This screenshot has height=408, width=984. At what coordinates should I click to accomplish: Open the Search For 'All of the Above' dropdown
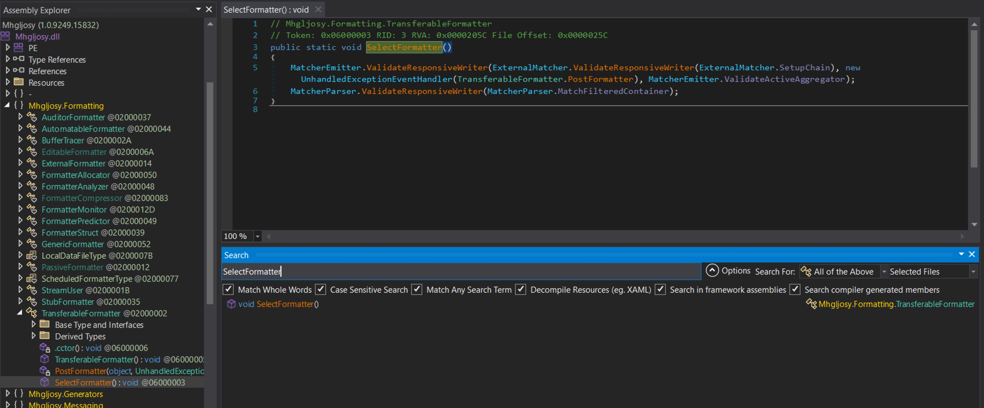[x=883, y=271]
